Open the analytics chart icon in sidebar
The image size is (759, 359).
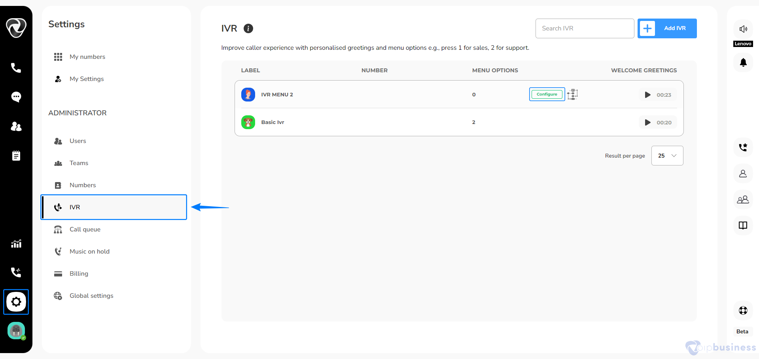16,244
